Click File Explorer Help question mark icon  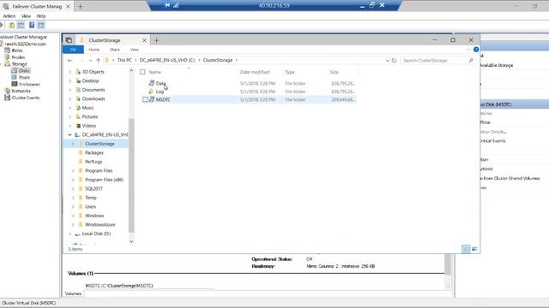[x=476, y=50]
